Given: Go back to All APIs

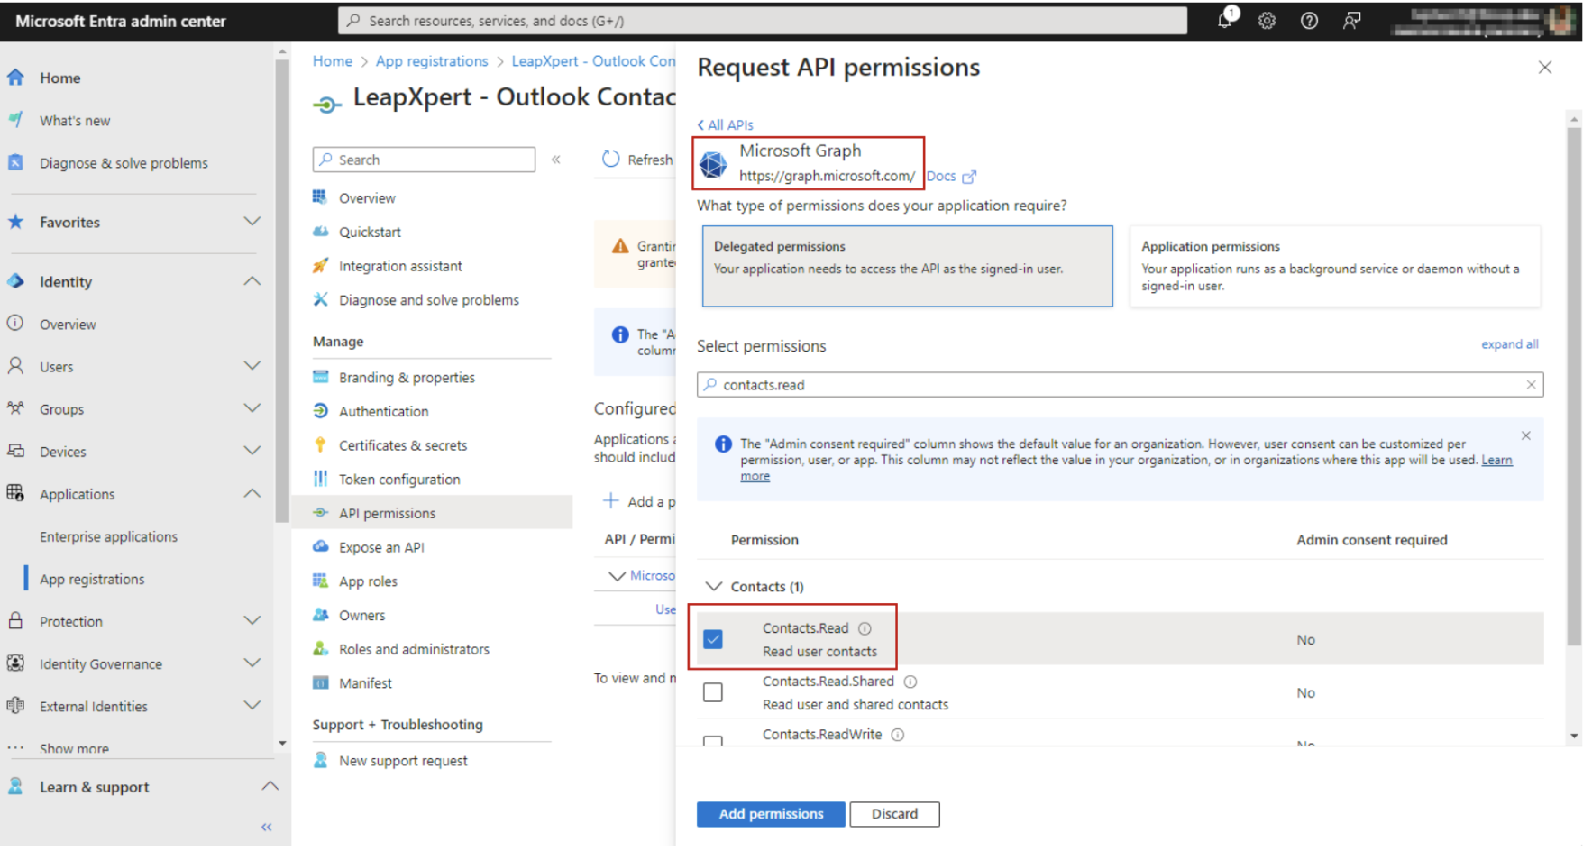Looking at the screenshot, I should tap(725, 124).
